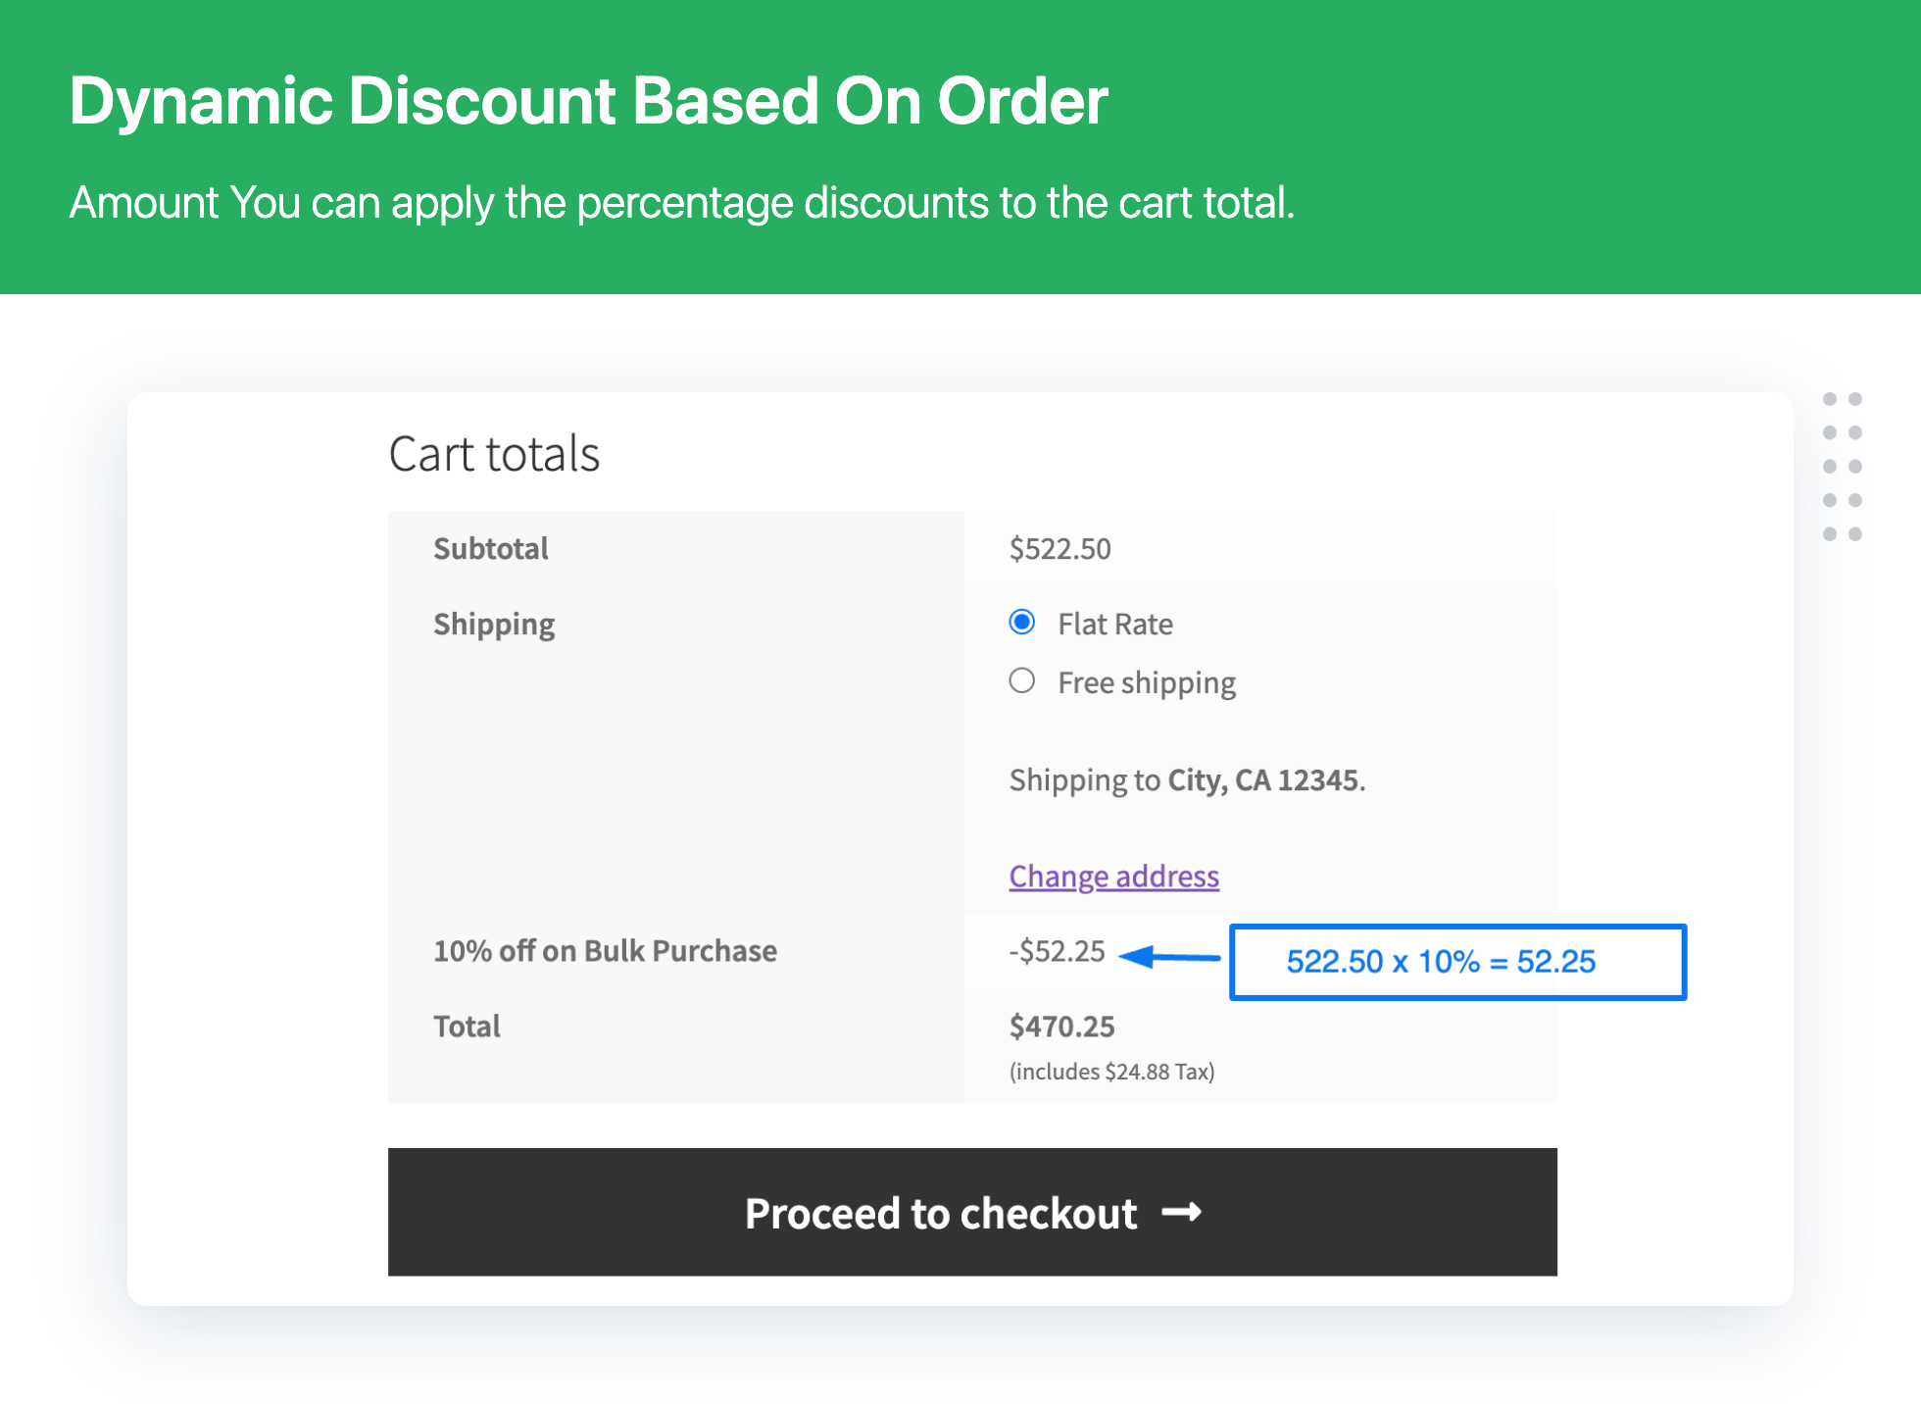
Task: Click the Free shipping label text
Action: tap(1146, 683)
